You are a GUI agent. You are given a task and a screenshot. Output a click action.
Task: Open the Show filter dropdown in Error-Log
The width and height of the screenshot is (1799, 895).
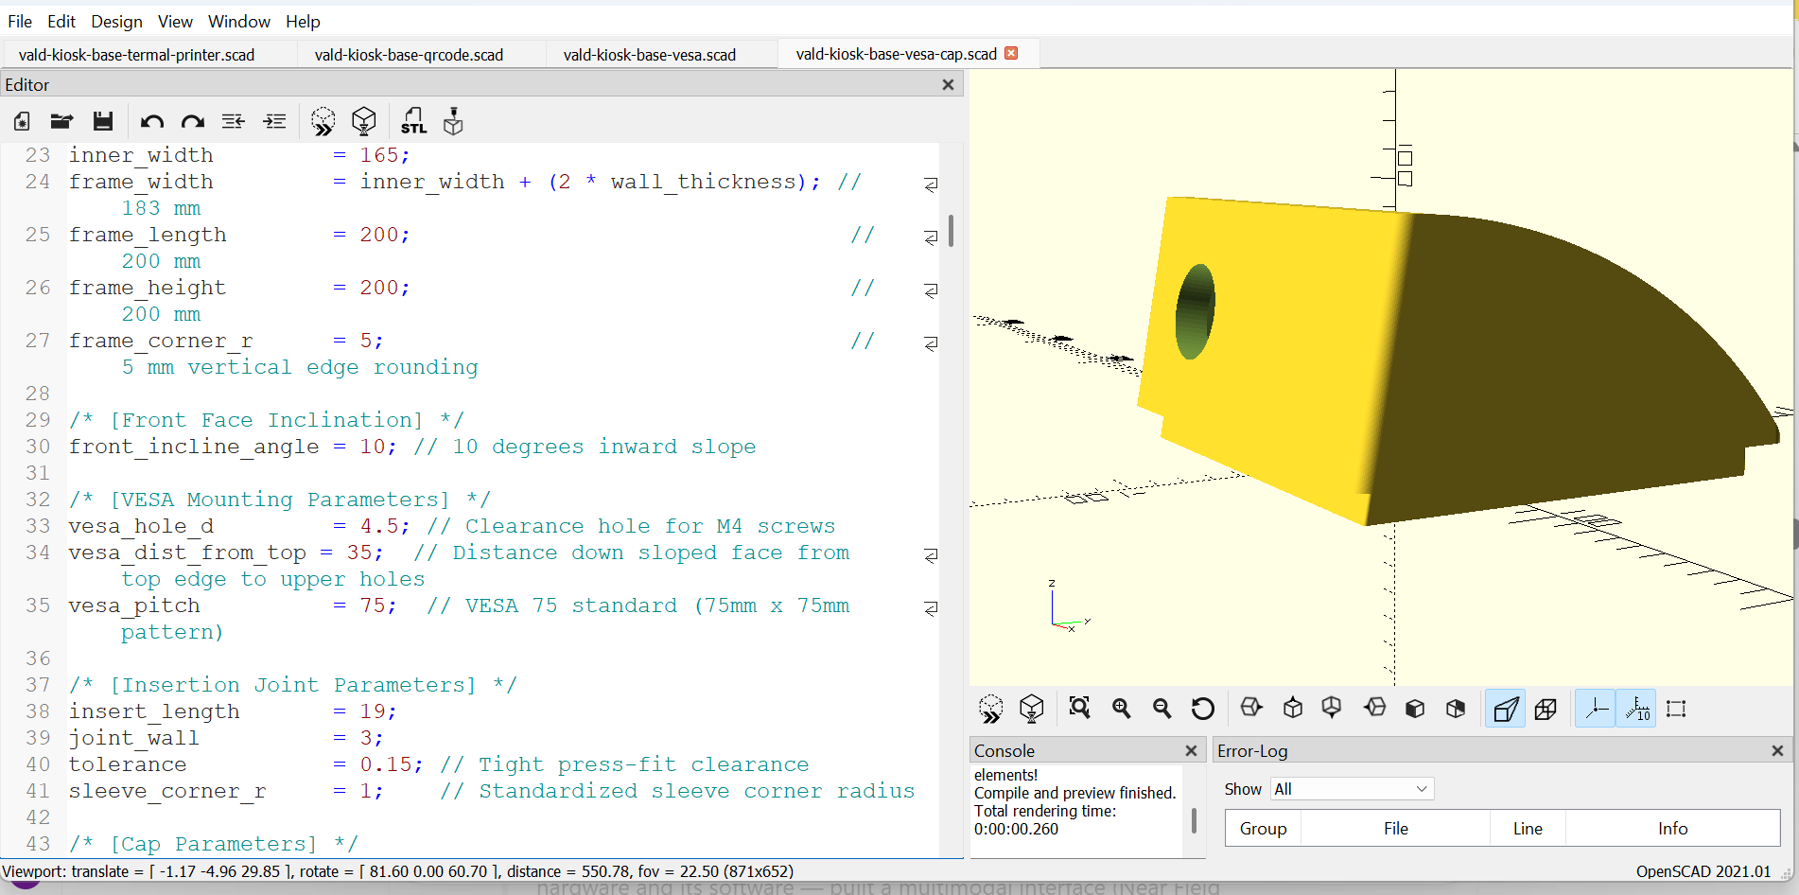pyautogui.click(x=1352, y=789)
